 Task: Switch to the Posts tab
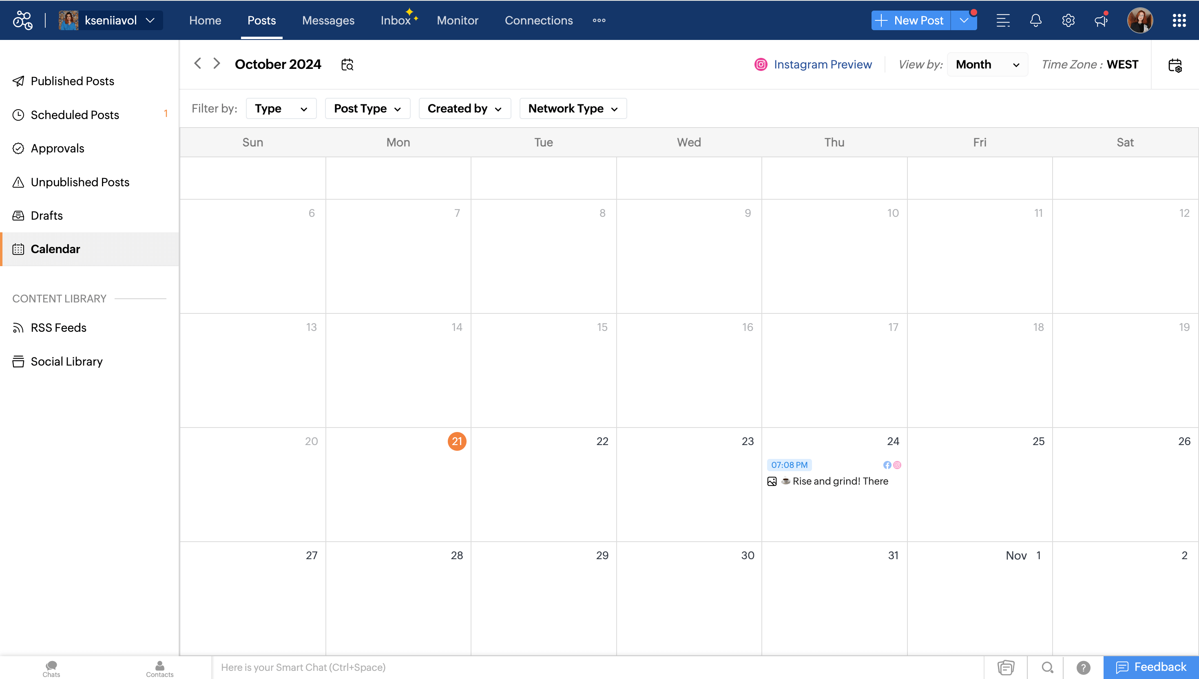point(262,20)
